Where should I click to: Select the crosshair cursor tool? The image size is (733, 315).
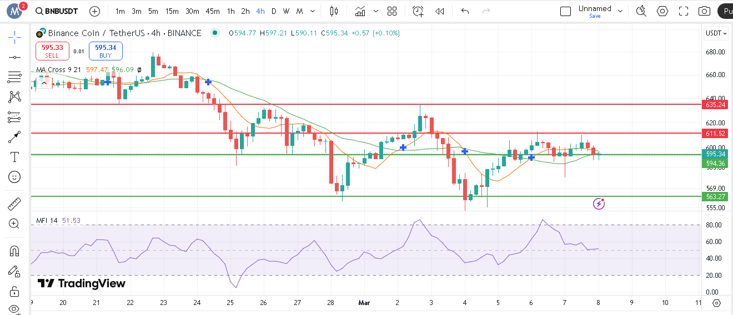14,37
